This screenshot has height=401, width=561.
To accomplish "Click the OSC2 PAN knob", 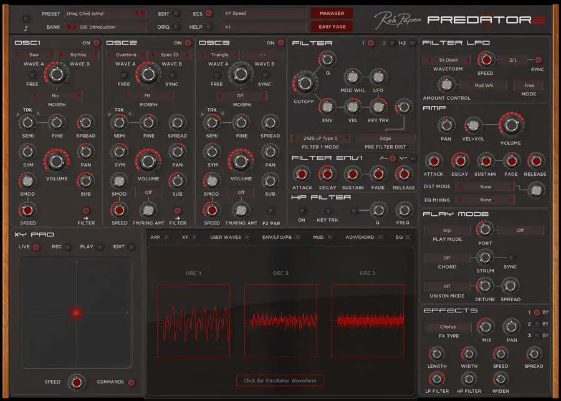I will (x=178, y=152).
